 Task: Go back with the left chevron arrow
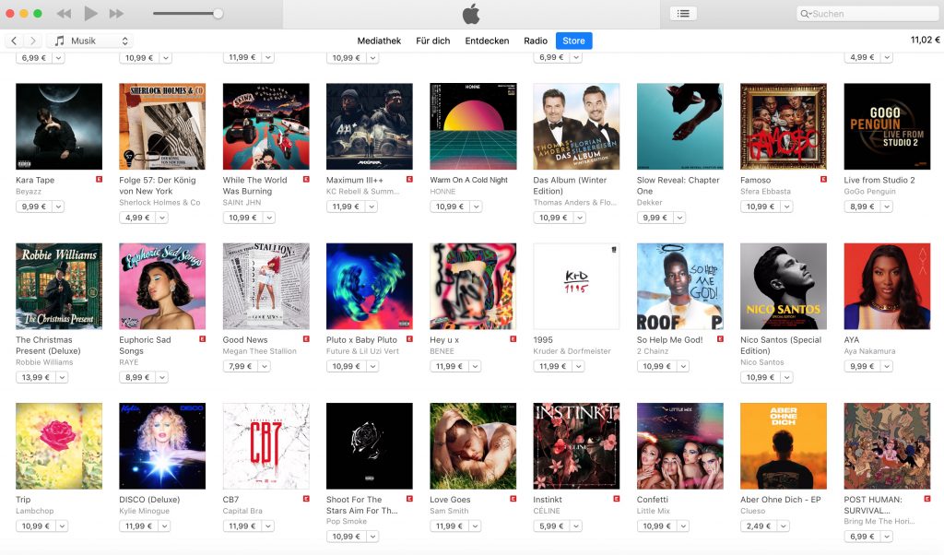click(x=14, y=41)
